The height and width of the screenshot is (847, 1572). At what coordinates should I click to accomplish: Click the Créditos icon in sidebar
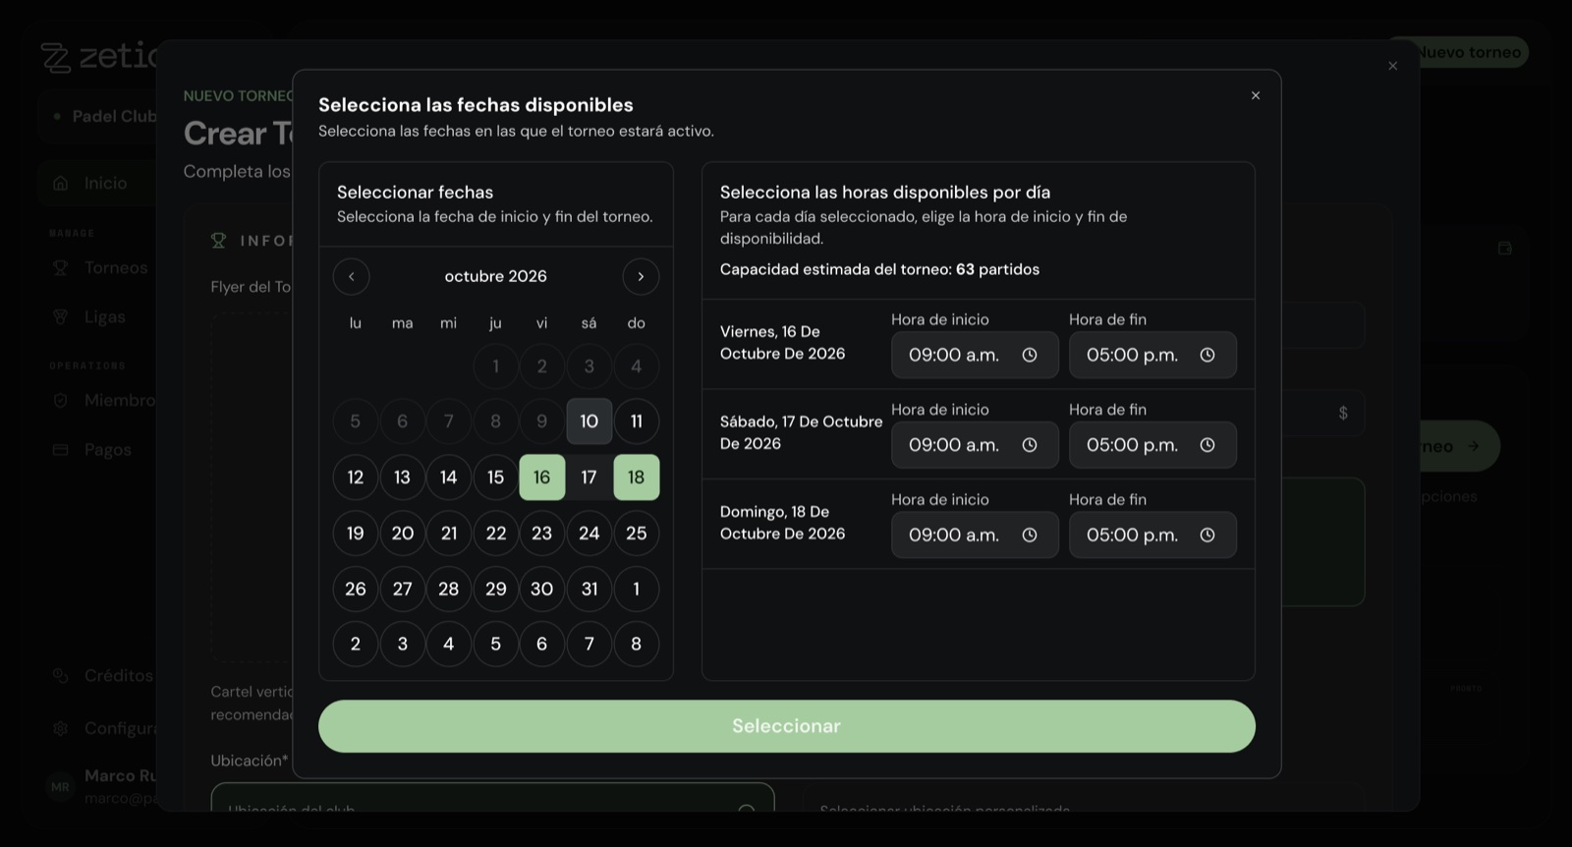tap(61, 675)
